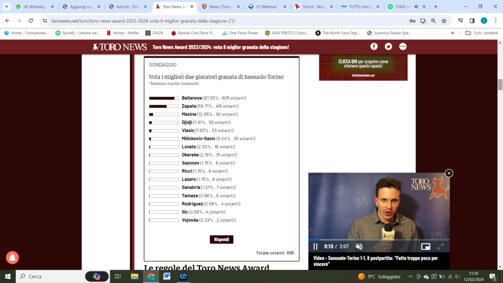Reload the current page

(31, 21)
